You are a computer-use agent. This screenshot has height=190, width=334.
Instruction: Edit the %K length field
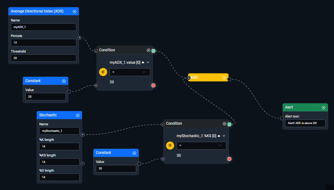click(x=59, y=146)
